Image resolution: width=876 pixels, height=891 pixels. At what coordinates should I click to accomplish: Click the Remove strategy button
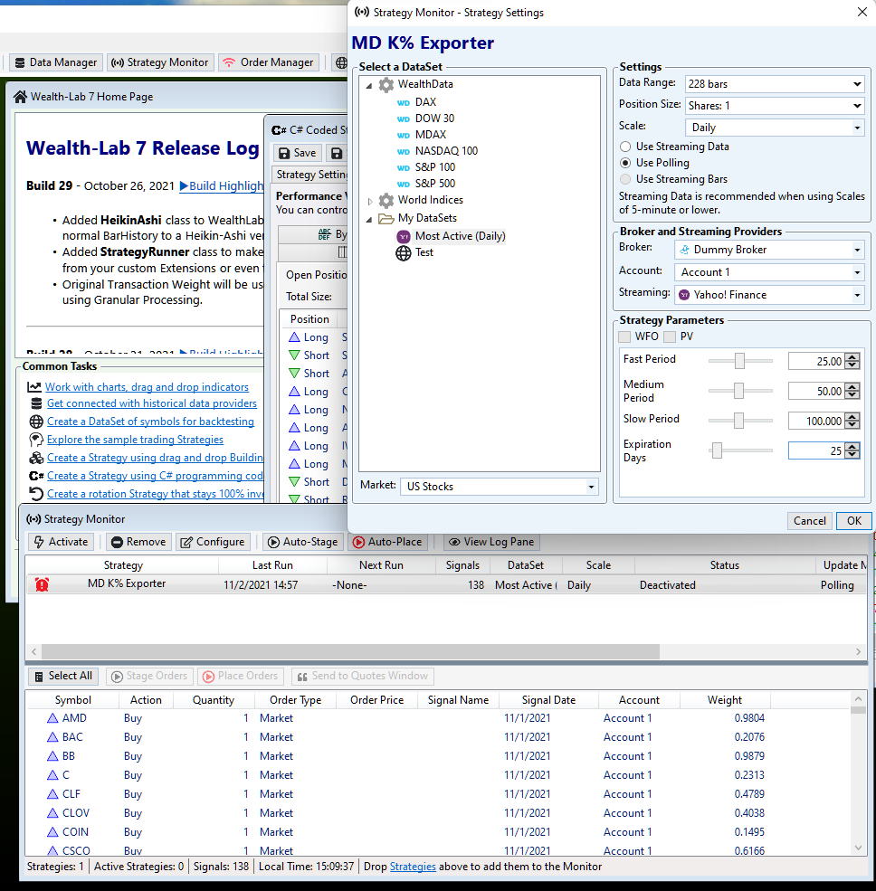137,542
